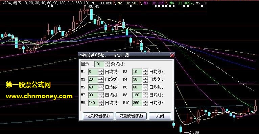The image size is (259, 134).
Task: Focus the 显示 field containing 10
Action: coord(99,64)
